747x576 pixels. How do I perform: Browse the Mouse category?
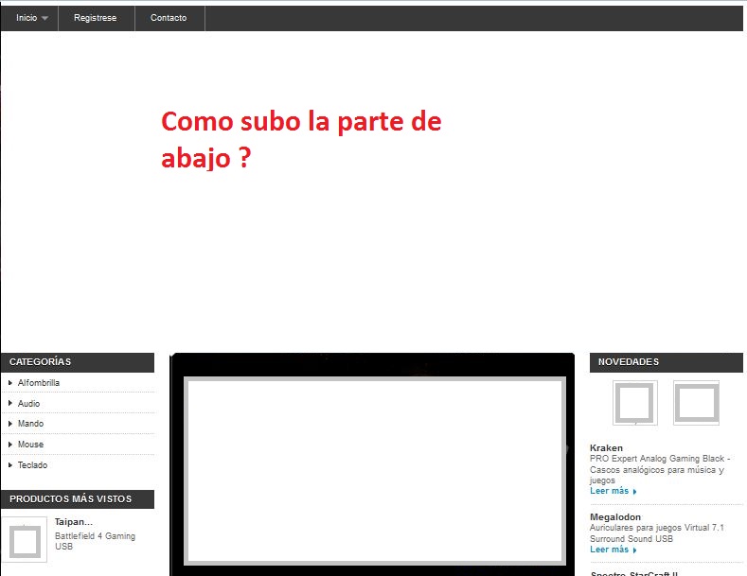pyautogui.click(x=30, y=445)
